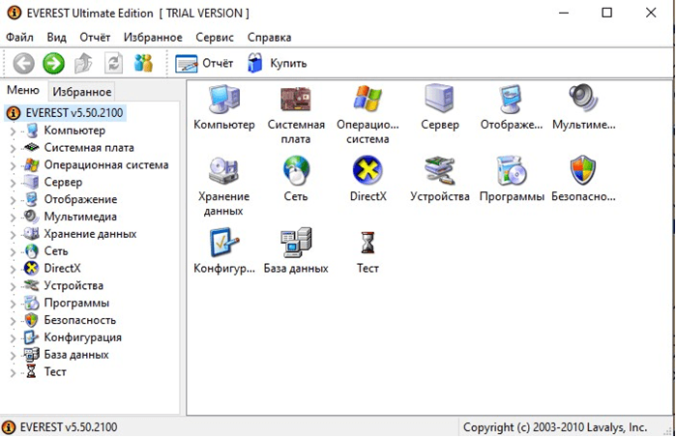
Task: Select Тест in the tree
Action: point(55,371)
